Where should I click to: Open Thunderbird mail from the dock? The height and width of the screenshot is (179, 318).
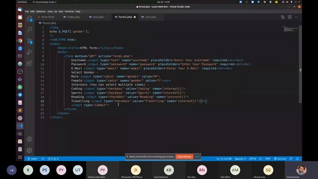[20, 9]
